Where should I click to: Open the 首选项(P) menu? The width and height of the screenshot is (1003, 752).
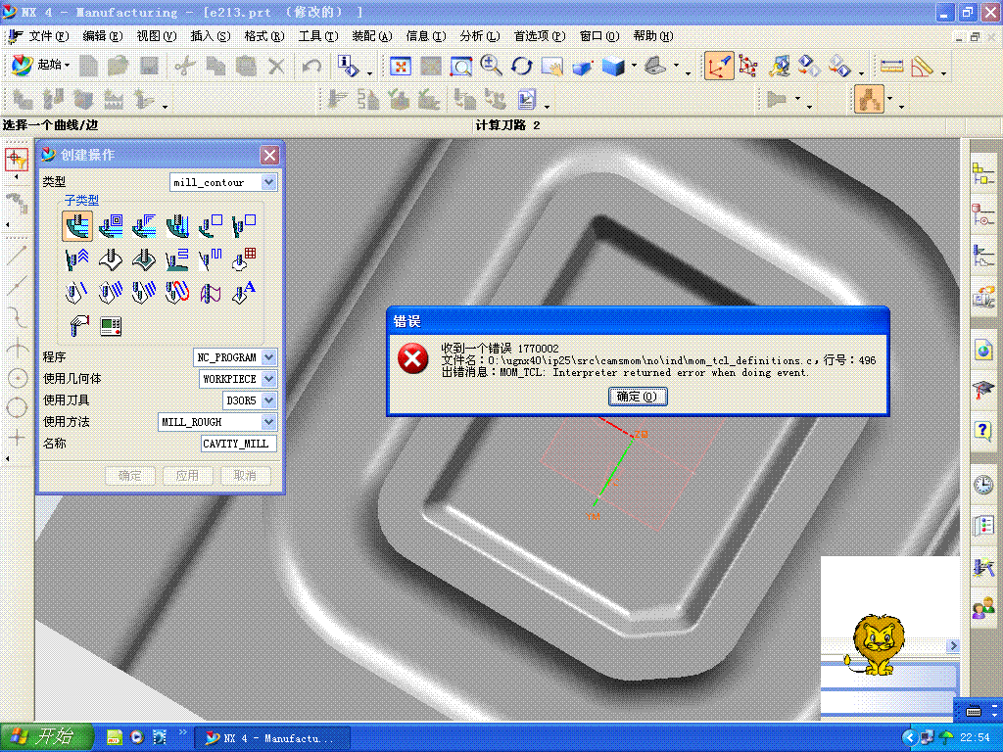tap(540, 36)
